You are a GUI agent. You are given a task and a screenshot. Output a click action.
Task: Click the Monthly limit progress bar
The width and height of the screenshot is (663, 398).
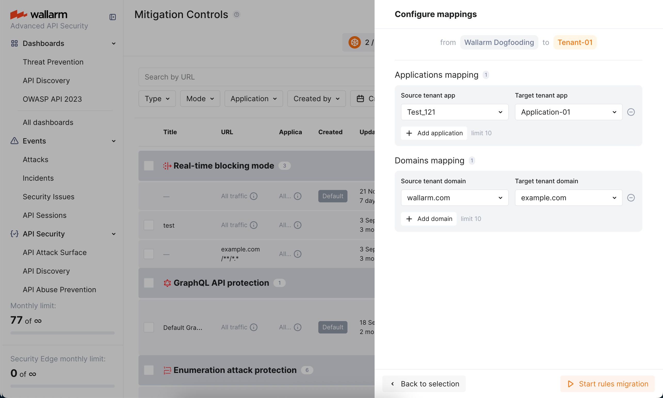pyautogui.click(x=62, y=332)
